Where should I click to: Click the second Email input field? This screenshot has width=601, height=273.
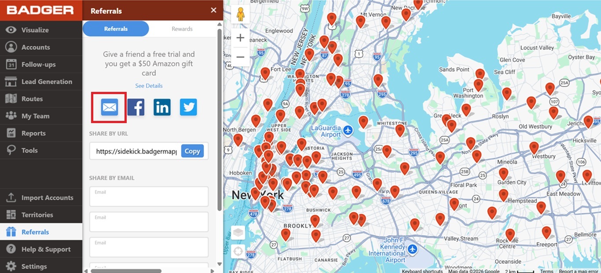pyautogui.click(x=149, y=222)
